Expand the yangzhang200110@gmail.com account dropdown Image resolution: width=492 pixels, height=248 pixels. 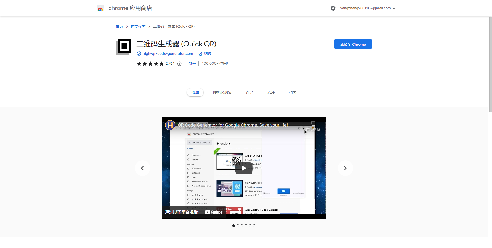[368, 8]
